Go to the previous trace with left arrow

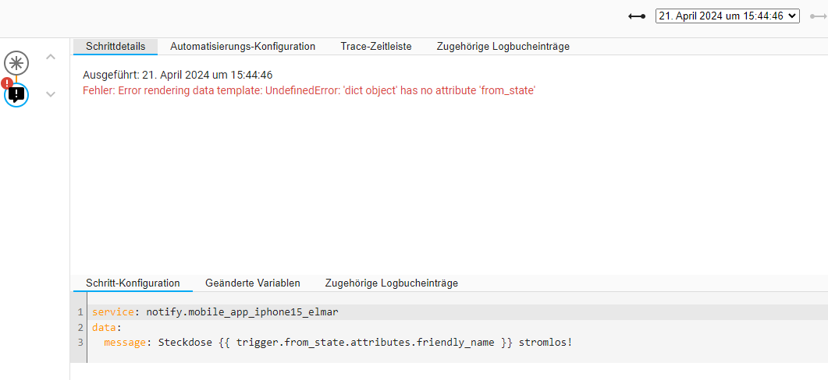tap(637, 16)
